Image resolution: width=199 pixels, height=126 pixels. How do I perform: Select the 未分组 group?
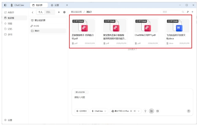(x=48, y=26)
